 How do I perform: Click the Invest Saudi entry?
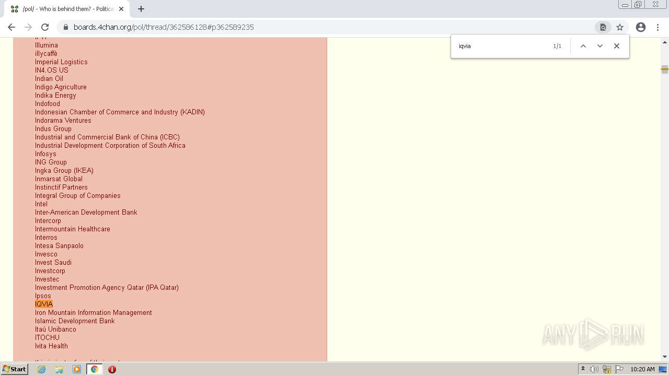point(53,262)
